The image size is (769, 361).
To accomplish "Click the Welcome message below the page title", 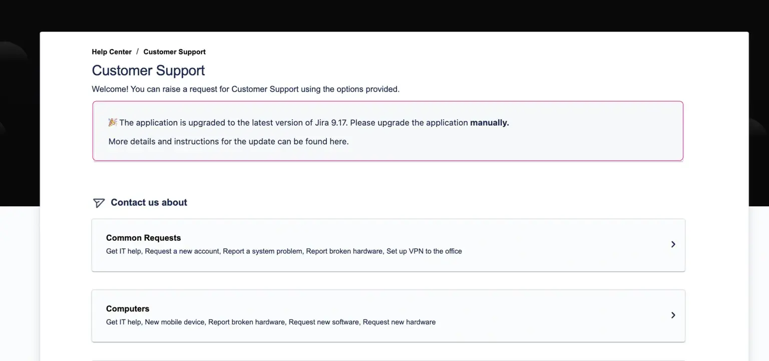I will coord(245,89).
